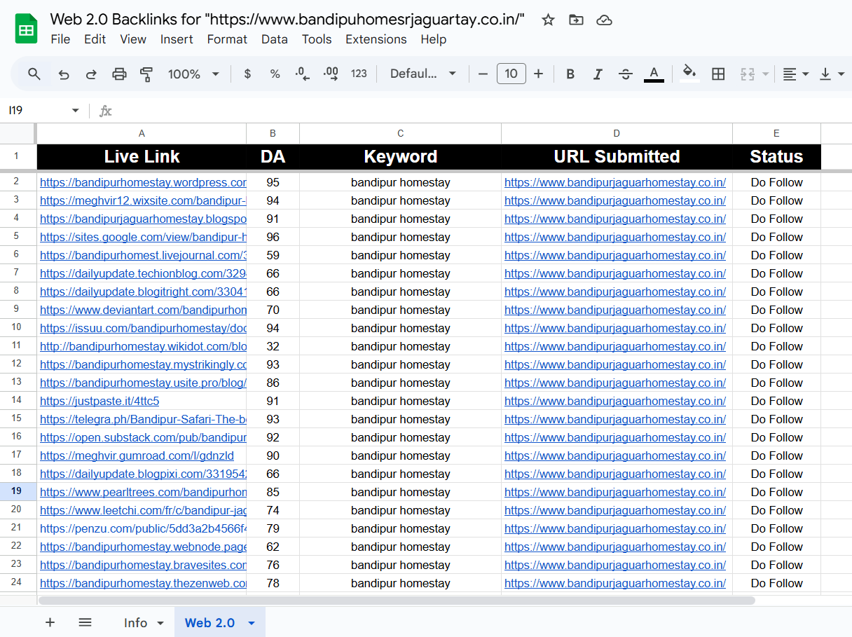Image resolution: width=852 pixels, height=637 pixels.
Task: Open the fill color picker
Action: tap(689, 74)
